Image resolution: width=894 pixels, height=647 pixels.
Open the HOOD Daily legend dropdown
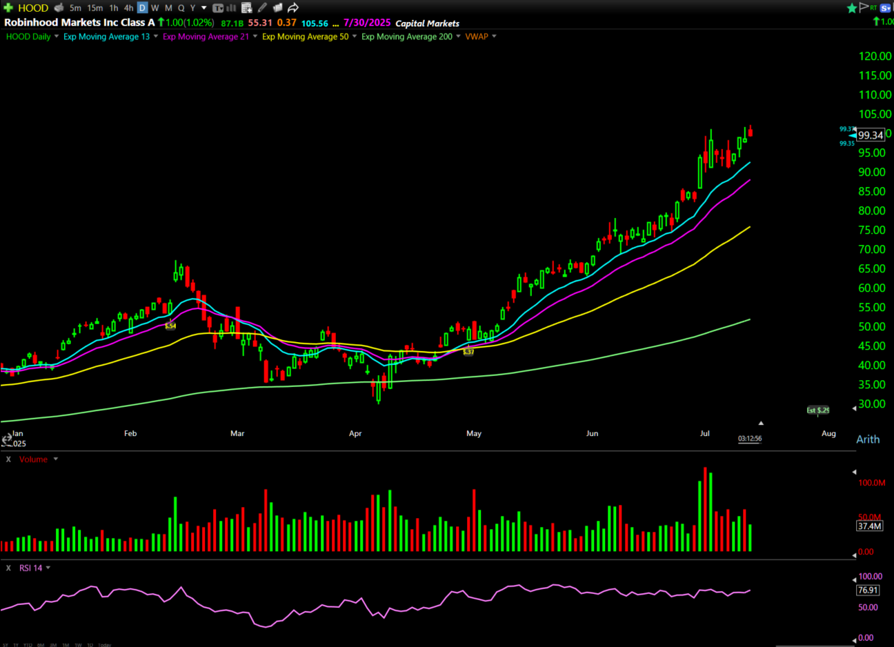click(x=57, y=37)
